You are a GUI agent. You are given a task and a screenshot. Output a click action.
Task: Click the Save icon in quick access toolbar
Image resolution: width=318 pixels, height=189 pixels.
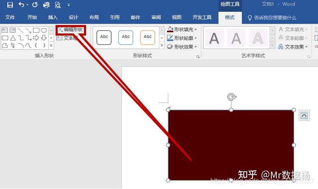click(x=10, y=5)
